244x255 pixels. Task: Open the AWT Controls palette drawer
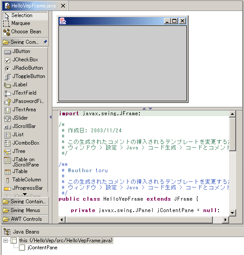25,219
